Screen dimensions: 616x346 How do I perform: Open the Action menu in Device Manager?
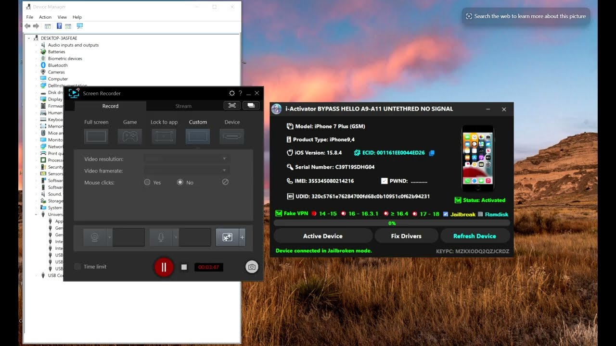point(45,17)
